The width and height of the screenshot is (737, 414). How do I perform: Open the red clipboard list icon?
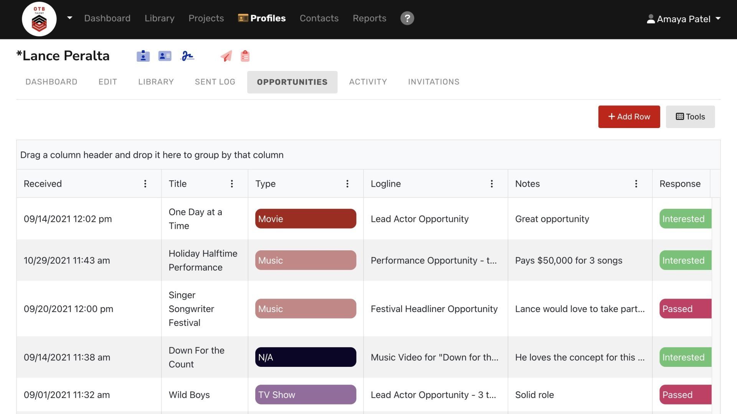(245, 56)
